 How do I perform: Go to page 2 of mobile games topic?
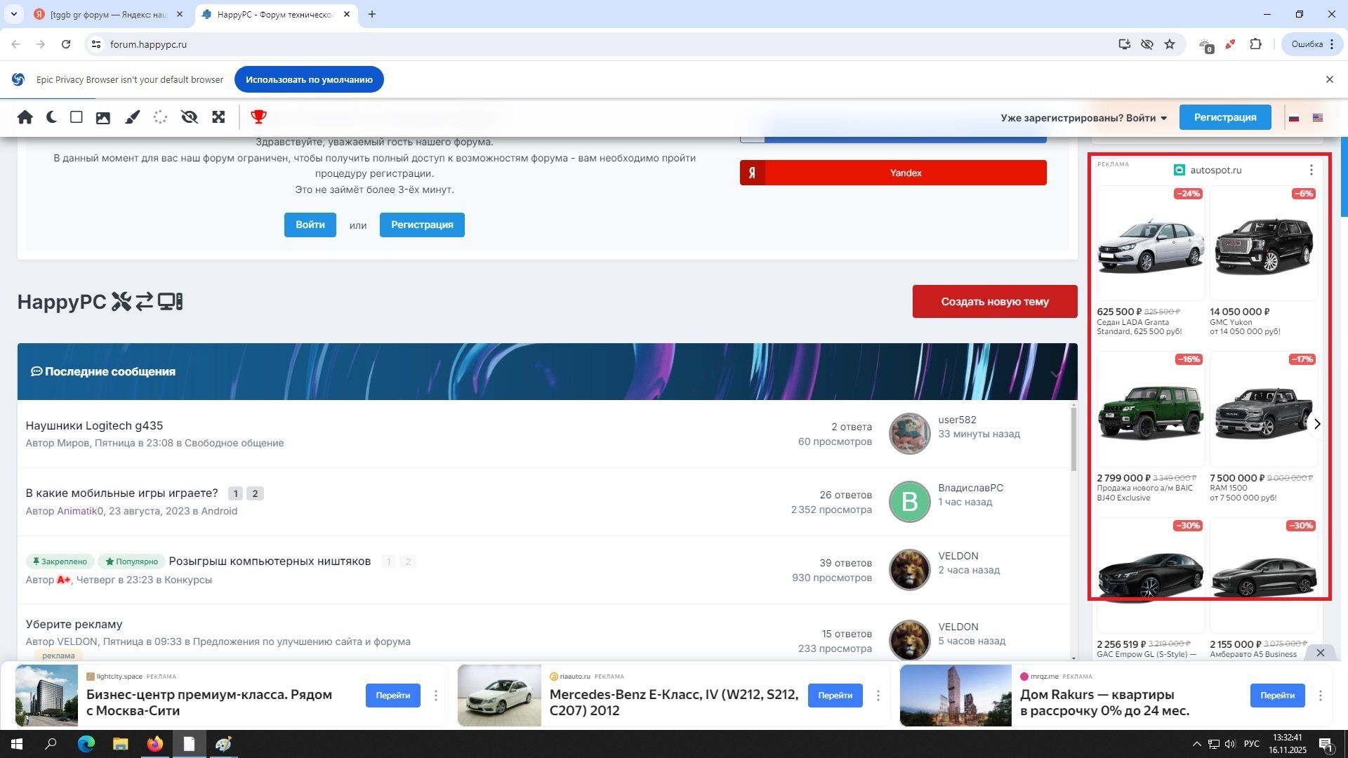[255, 493]
